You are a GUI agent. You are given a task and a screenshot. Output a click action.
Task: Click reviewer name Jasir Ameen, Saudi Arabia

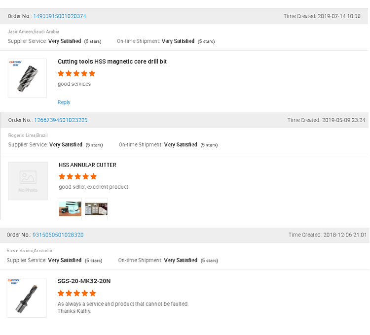pos(34,32)
